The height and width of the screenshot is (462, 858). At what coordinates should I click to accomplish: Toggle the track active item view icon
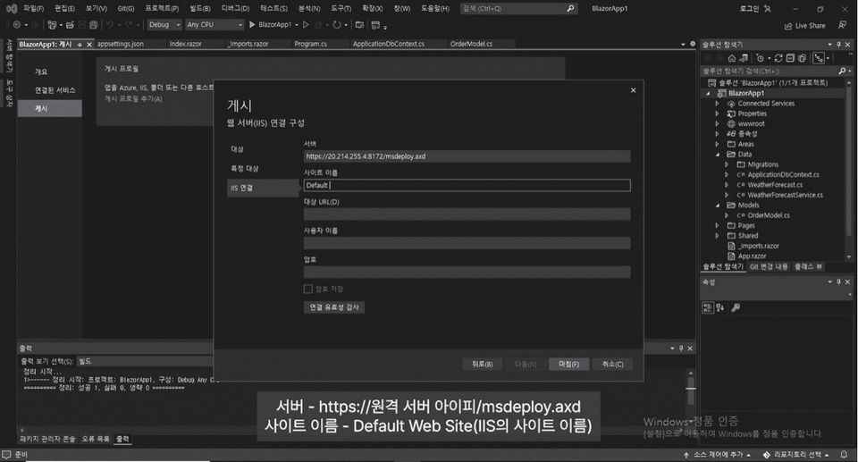pos(819,58)
